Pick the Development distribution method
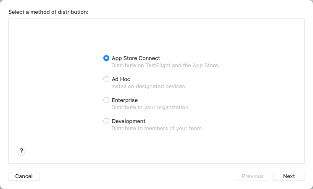 coord(106,121)
